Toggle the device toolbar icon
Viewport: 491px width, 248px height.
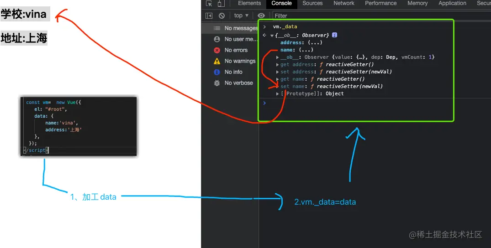[221, 4]
